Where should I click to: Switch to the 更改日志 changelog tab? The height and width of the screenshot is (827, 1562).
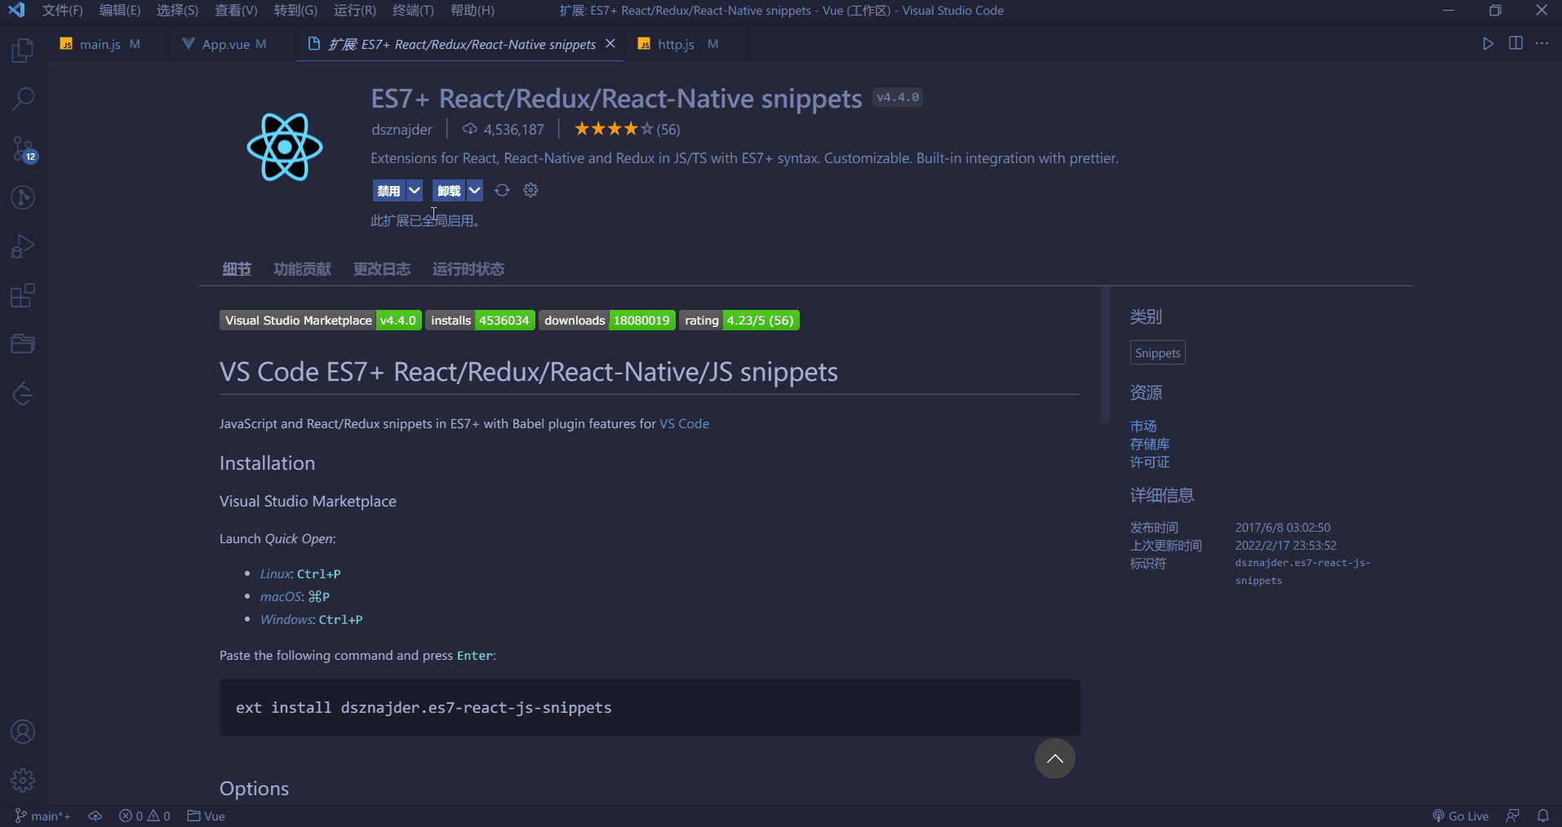(x=381, y=269)
